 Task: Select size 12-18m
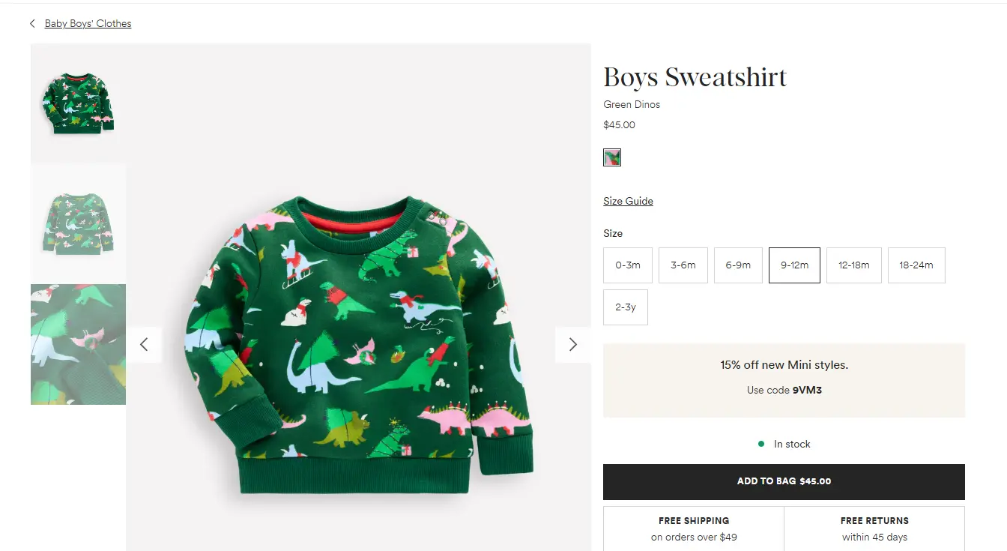click(x=853, y=265)
